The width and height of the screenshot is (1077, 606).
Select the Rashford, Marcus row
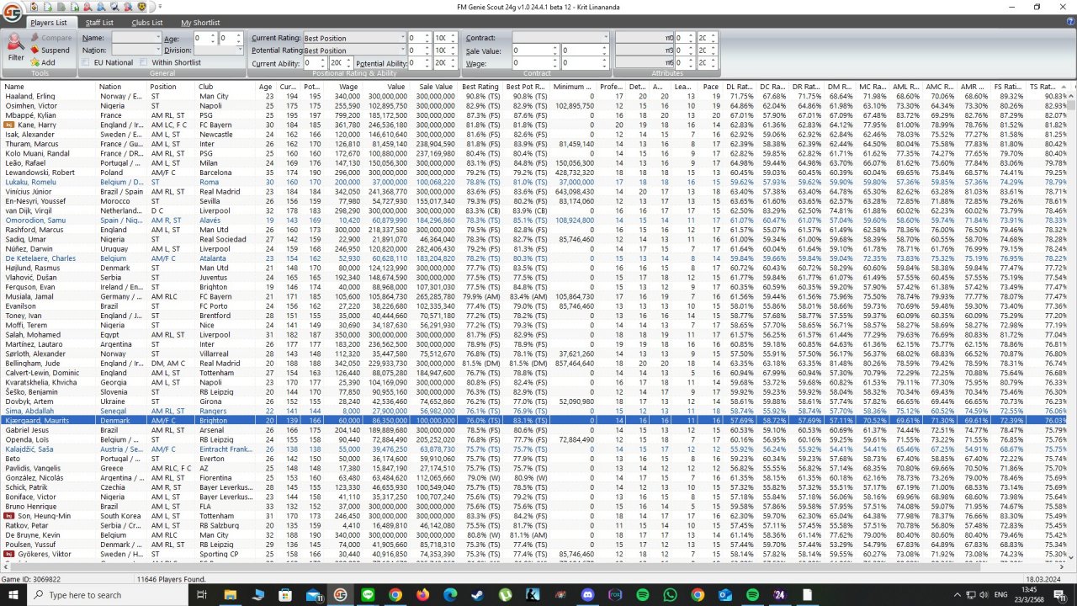click(534, 230)
